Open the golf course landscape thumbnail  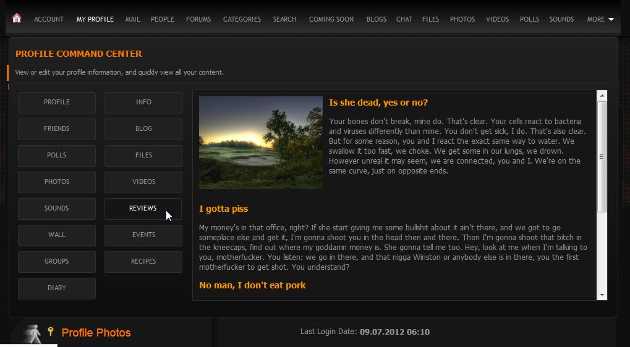[261, 143]
